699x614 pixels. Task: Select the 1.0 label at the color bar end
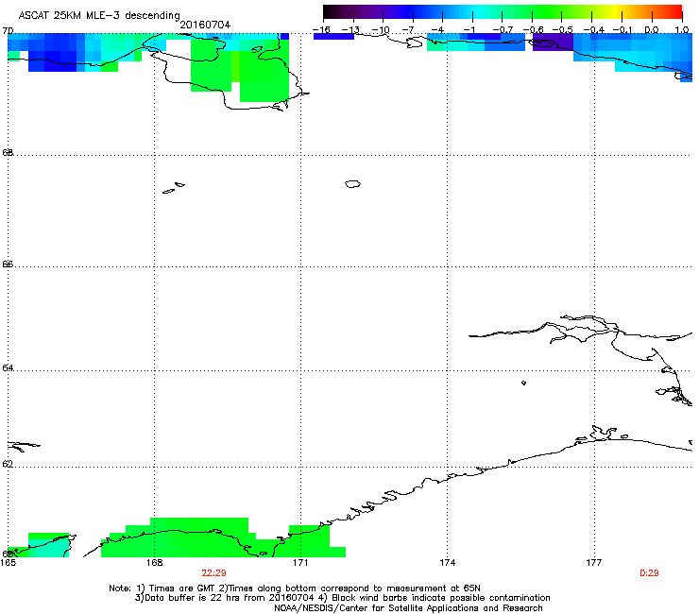(x=682, y=30)
